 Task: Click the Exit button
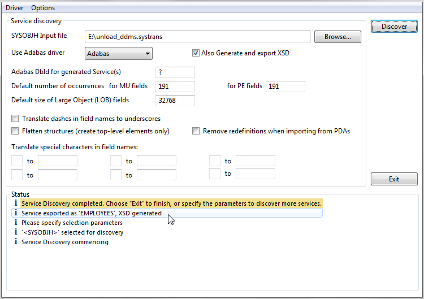tap(394, 179)
